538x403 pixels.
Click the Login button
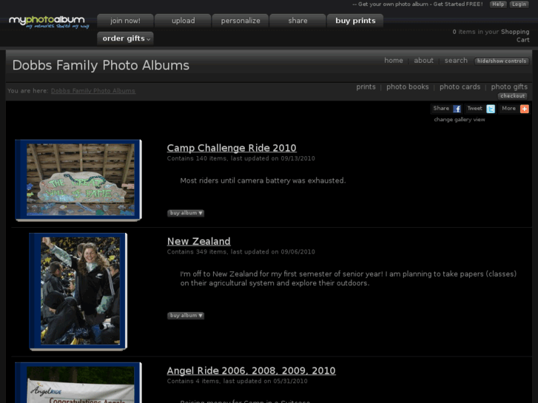pos(519,4)
